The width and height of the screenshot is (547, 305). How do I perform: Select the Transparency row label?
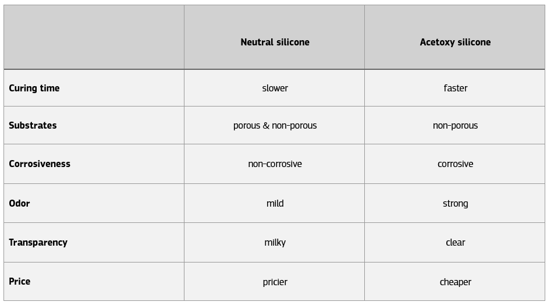pyautogui.click(x=38, y=242)
